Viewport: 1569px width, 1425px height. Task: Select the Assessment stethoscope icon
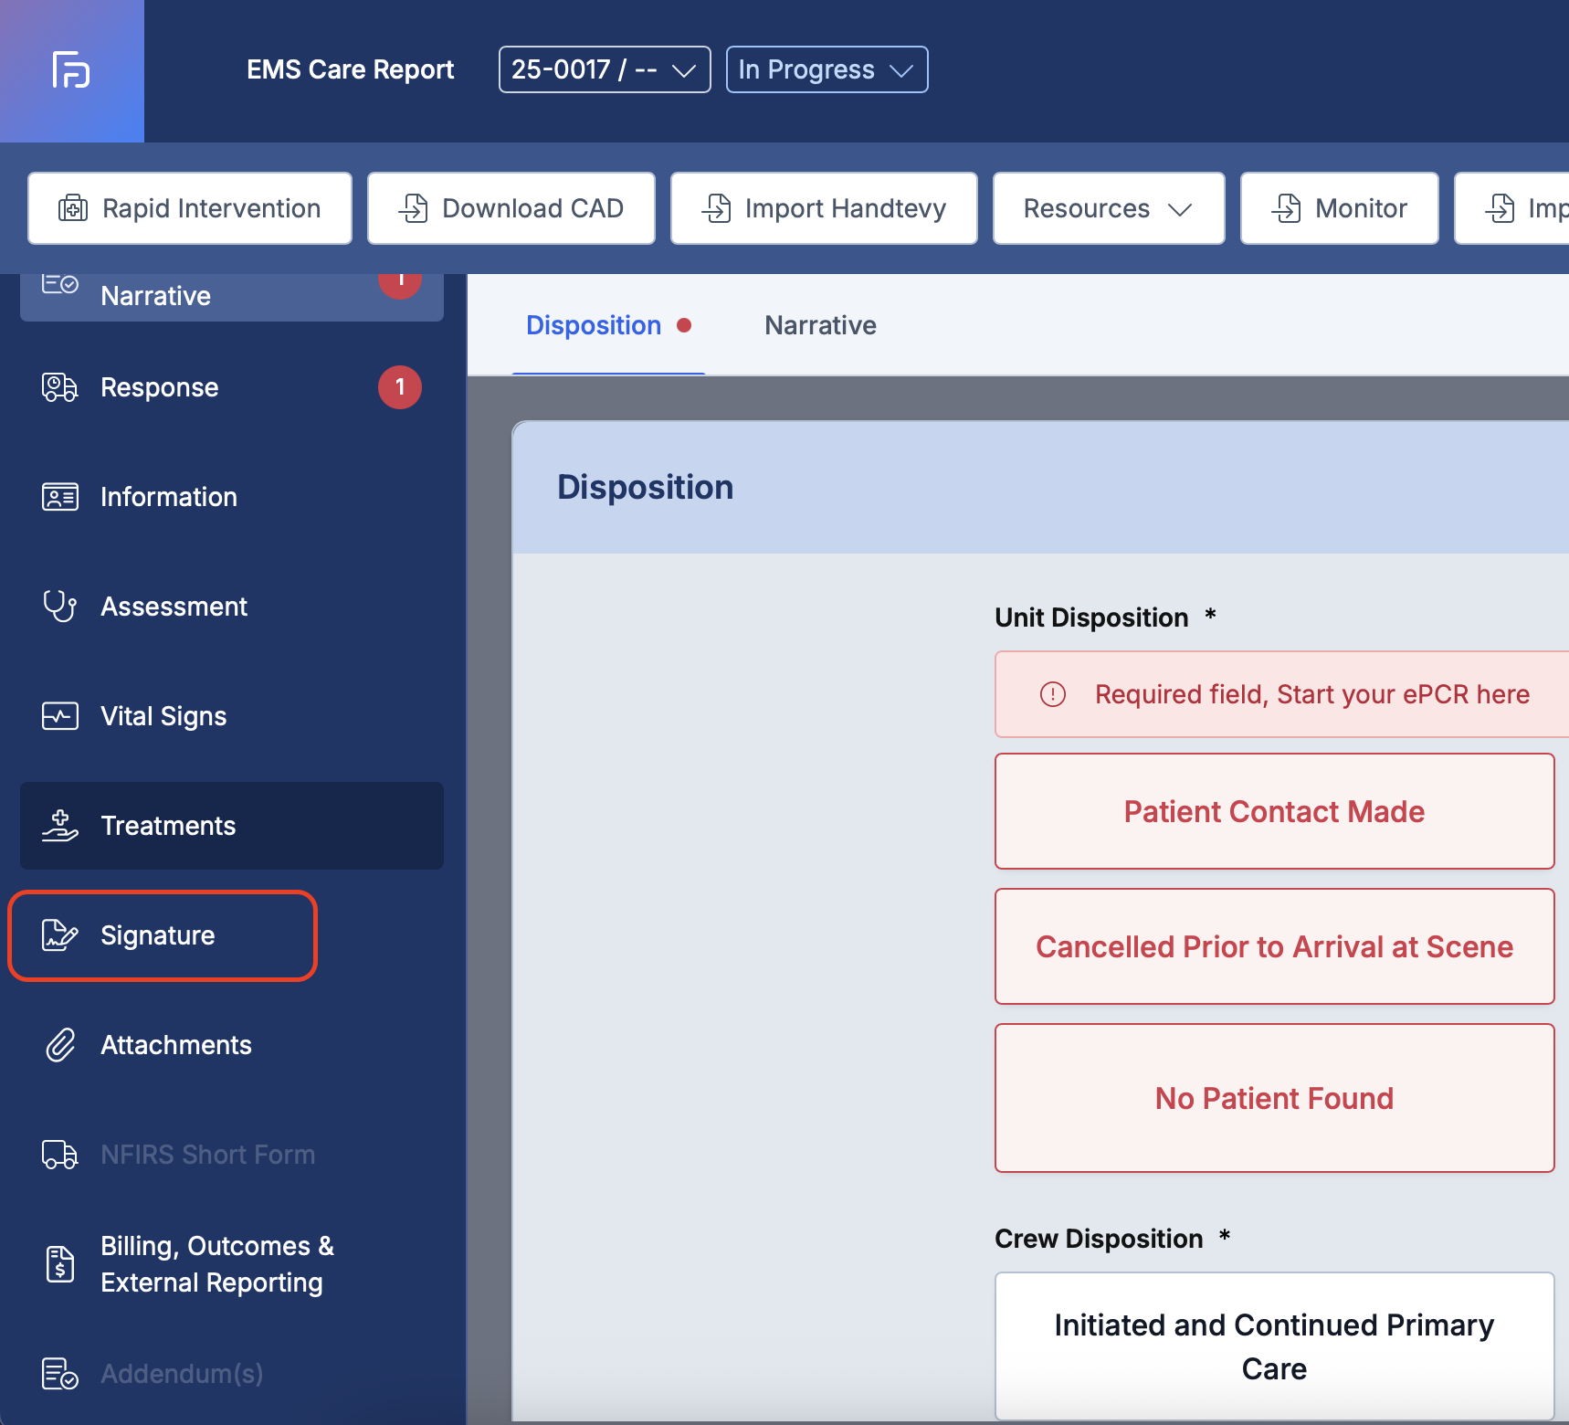[60, 607]
